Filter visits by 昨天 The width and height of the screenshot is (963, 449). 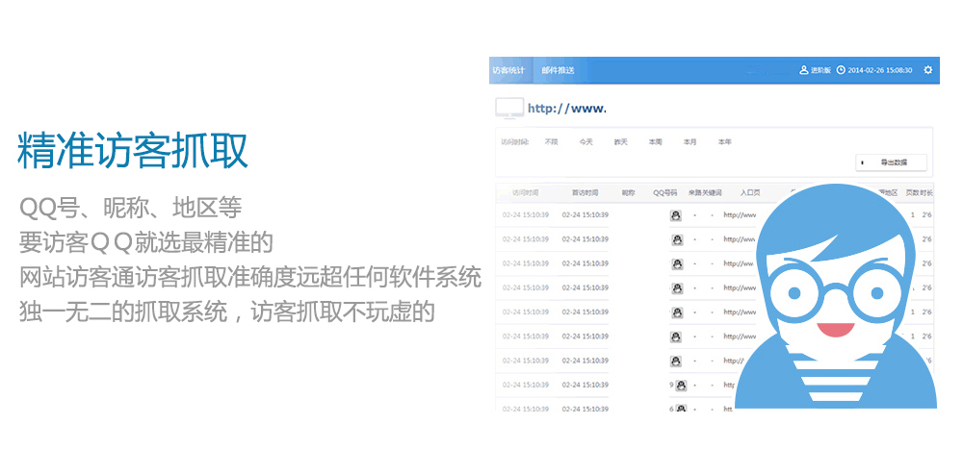pos(621,141)
